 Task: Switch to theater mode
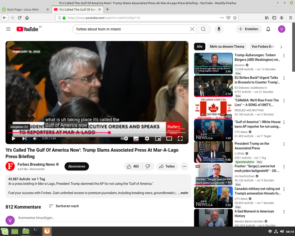tap(169, 139)
